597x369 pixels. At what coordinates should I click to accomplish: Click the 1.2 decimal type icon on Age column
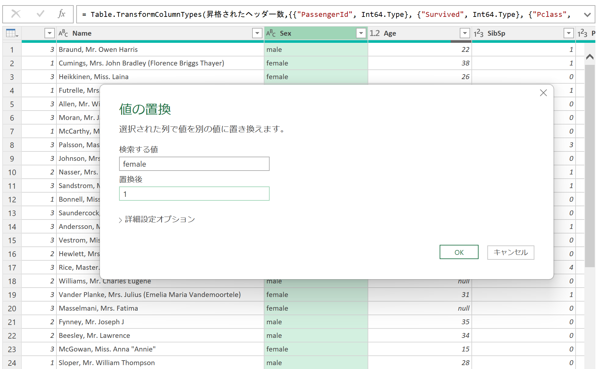(x=375, y=33)
